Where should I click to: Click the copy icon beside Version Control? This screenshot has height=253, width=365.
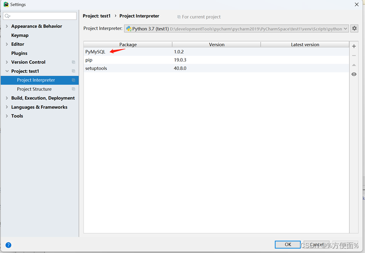pos(73,62)
